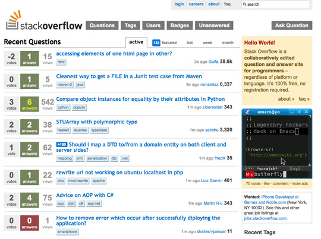321x239 pixels.
Task: Click the 6 answers box
Action: (30, 104)
